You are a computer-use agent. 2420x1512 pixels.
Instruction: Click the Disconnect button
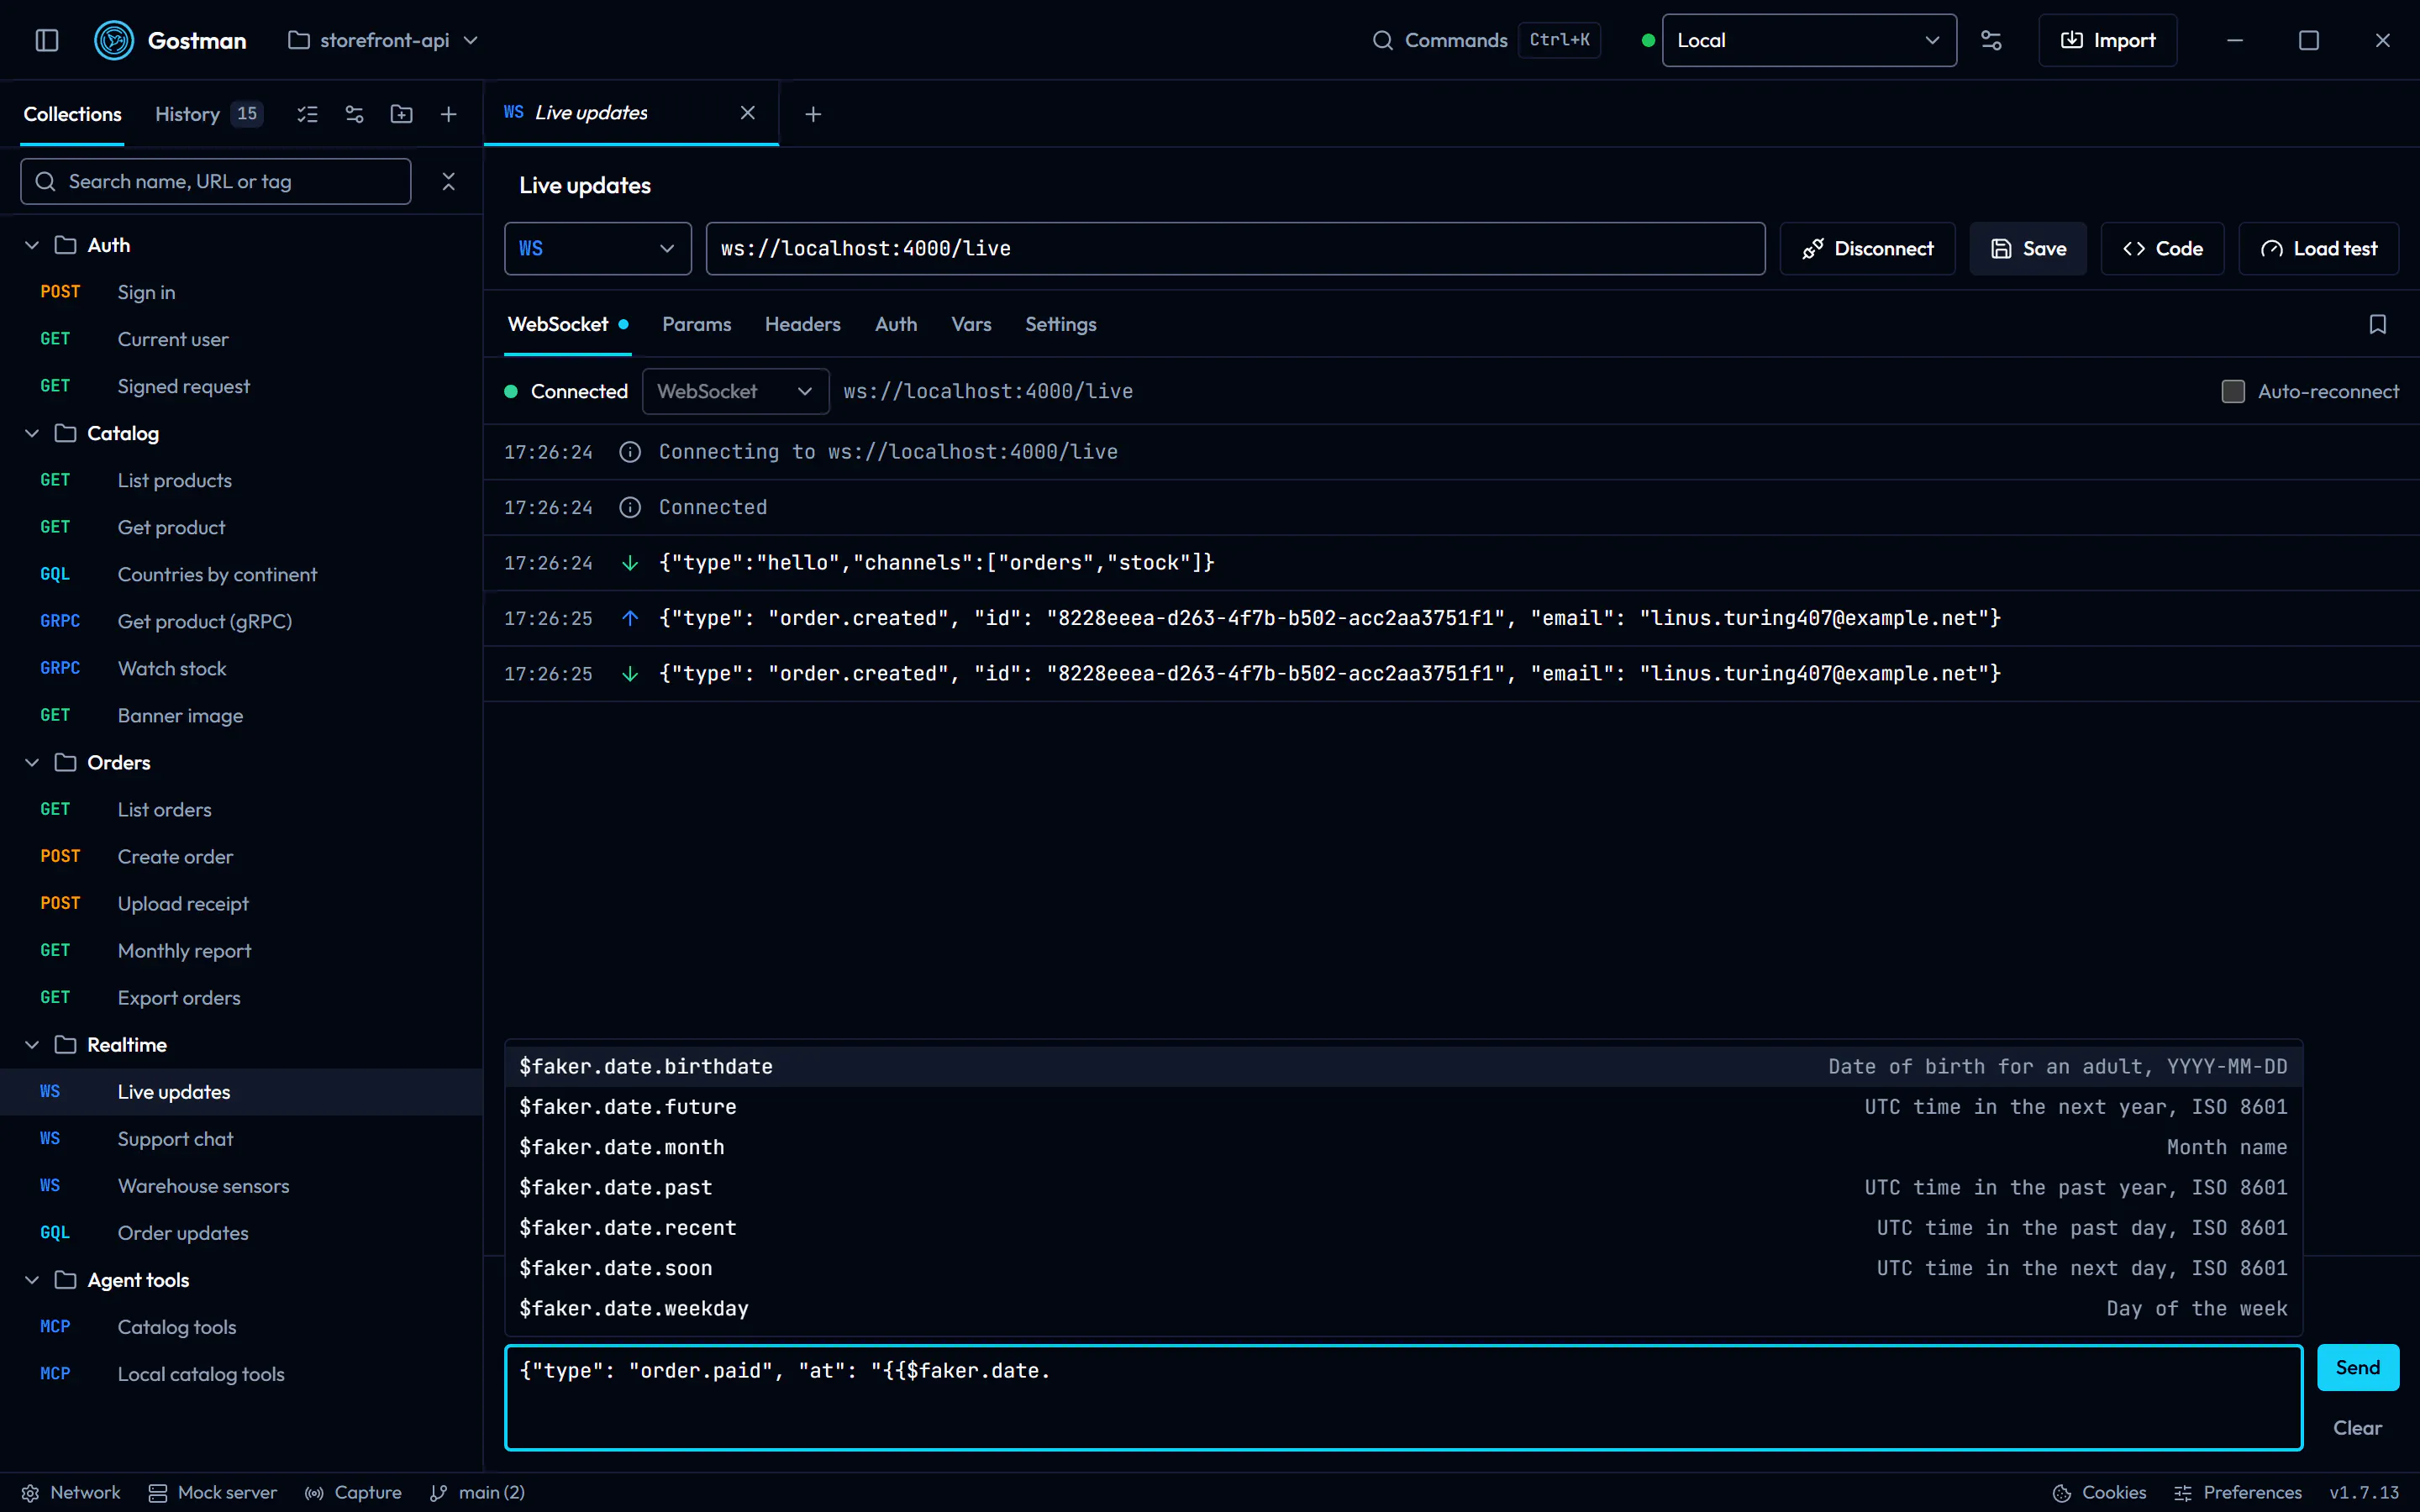[1867, 248]
